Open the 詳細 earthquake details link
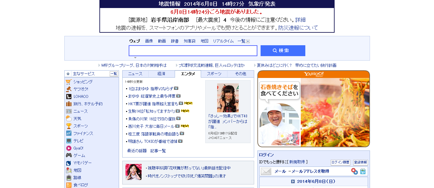This screenshot has width=434, height=188. tap(300, 20)
